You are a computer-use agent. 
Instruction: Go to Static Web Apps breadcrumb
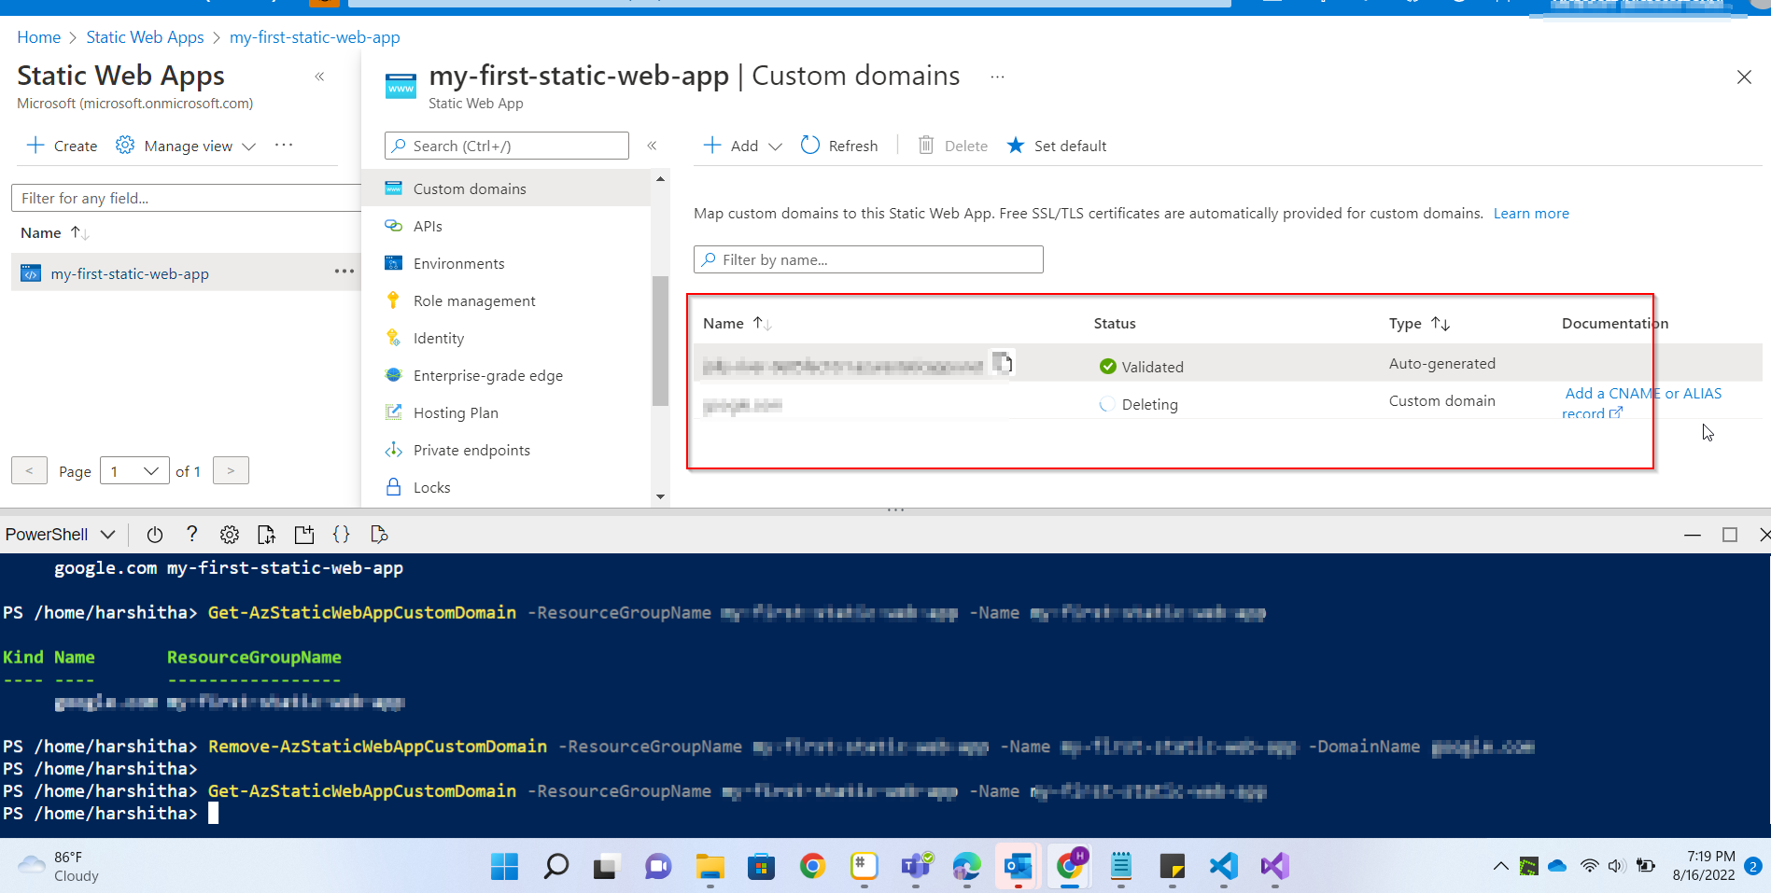tap(145, 37)
